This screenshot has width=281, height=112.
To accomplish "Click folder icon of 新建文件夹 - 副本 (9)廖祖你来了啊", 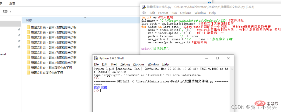I will tap(28, 62).
